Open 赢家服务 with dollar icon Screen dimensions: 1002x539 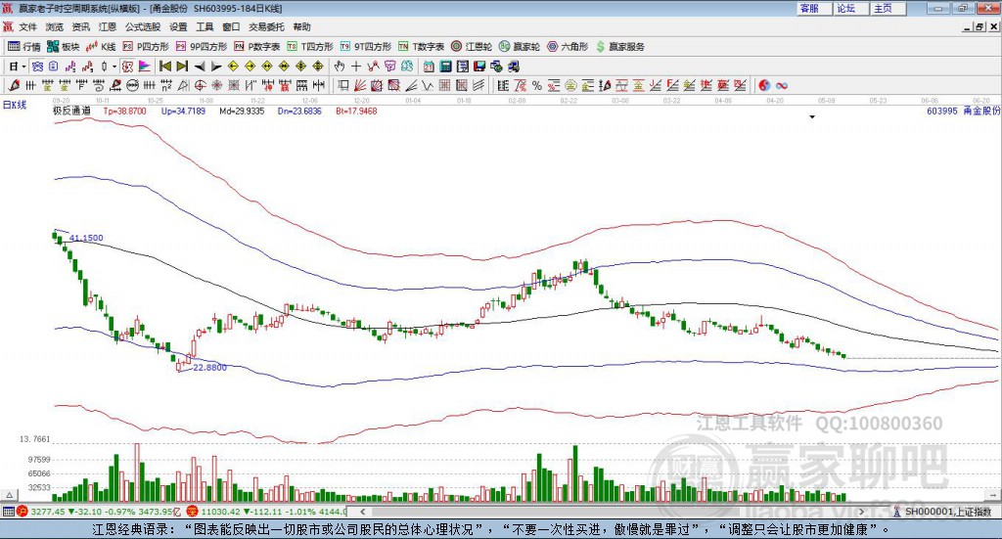pos(620,47)
